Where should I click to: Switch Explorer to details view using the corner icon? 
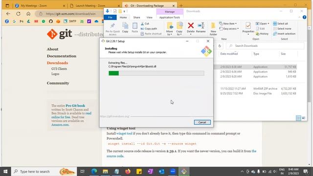(298, 118)
